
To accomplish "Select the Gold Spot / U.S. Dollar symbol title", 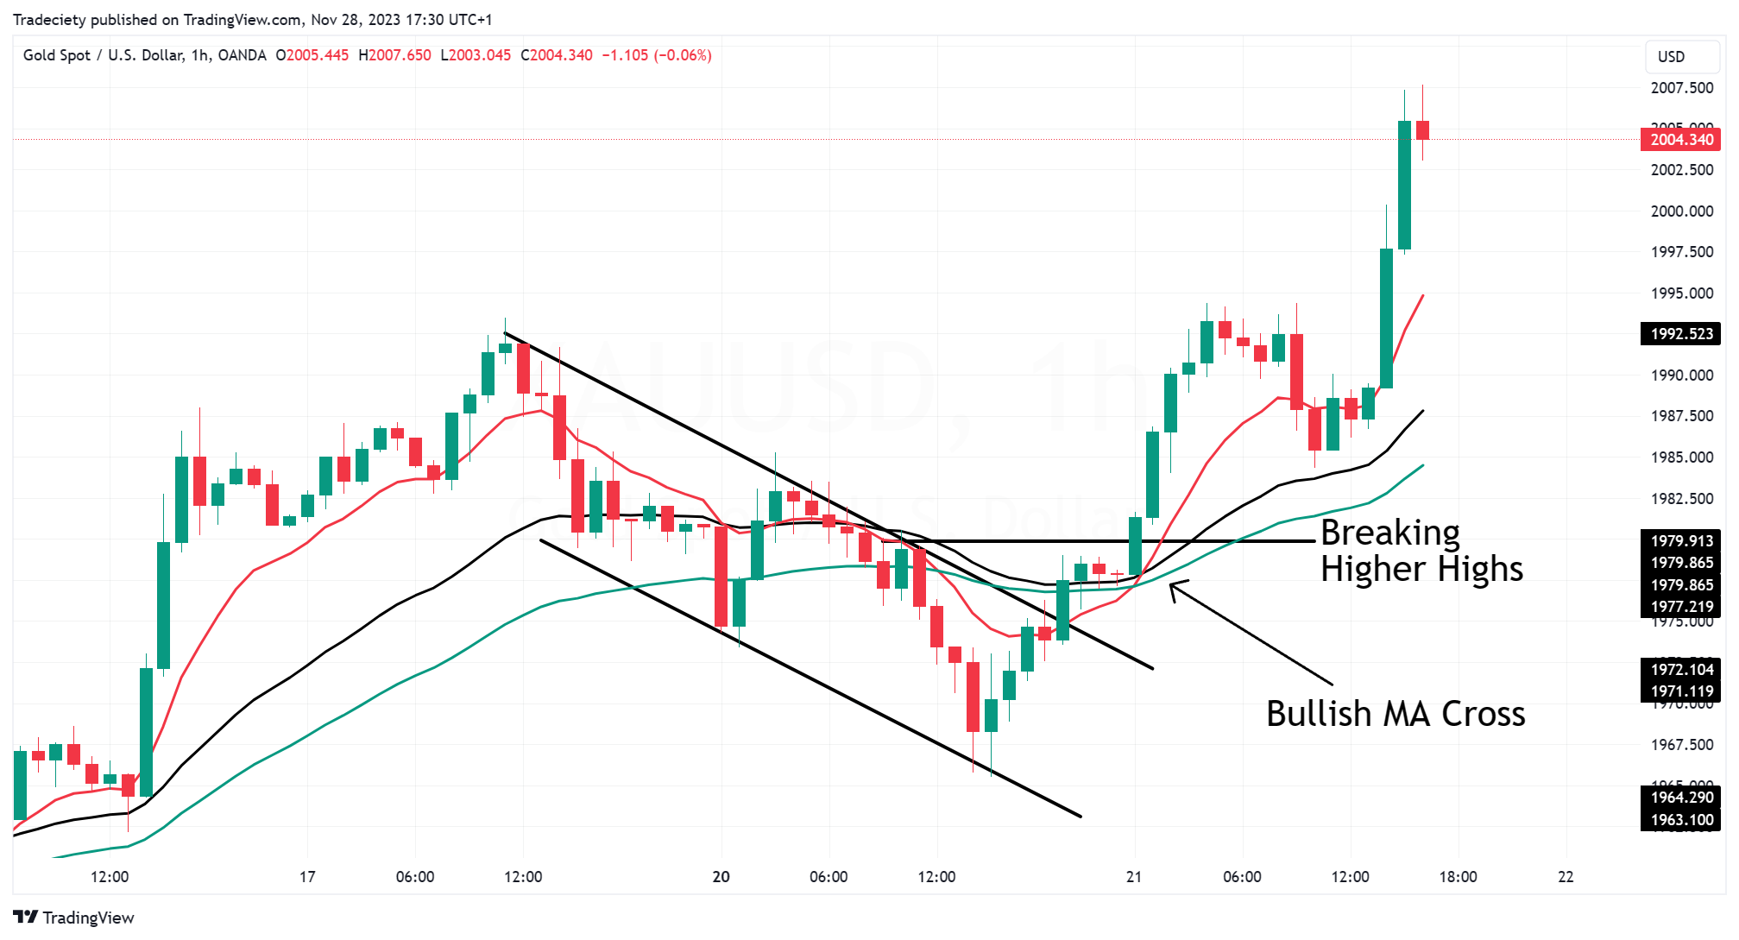I will tap(144, 55).
